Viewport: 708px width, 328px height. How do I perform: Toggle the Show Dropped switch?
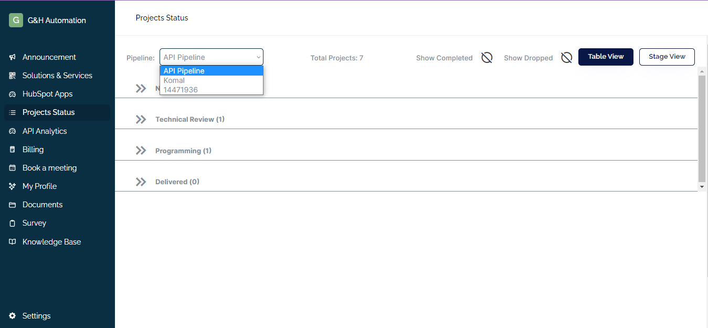pos(566,58)
